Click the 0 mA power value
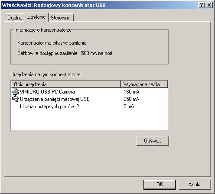The image size is (215, 194). tap(129, 107)
